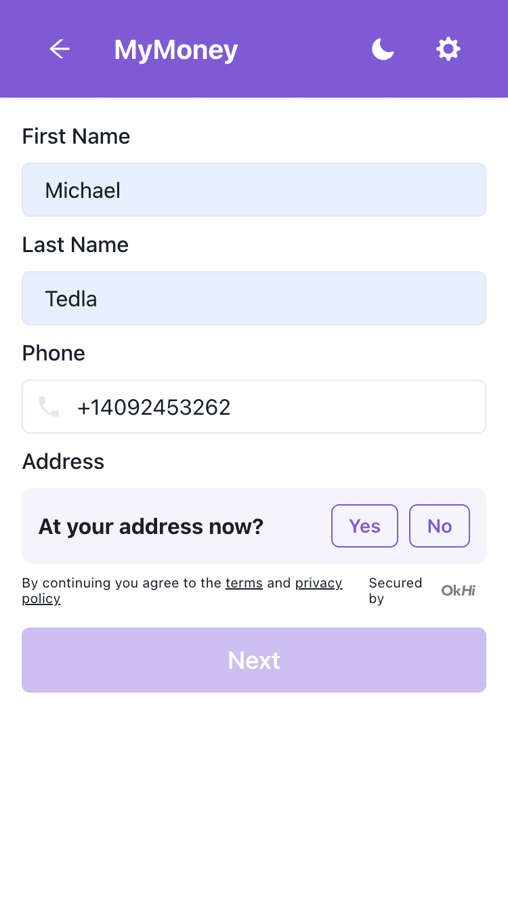
Task: Click the Address section label
Action: [x=63, y=461]
